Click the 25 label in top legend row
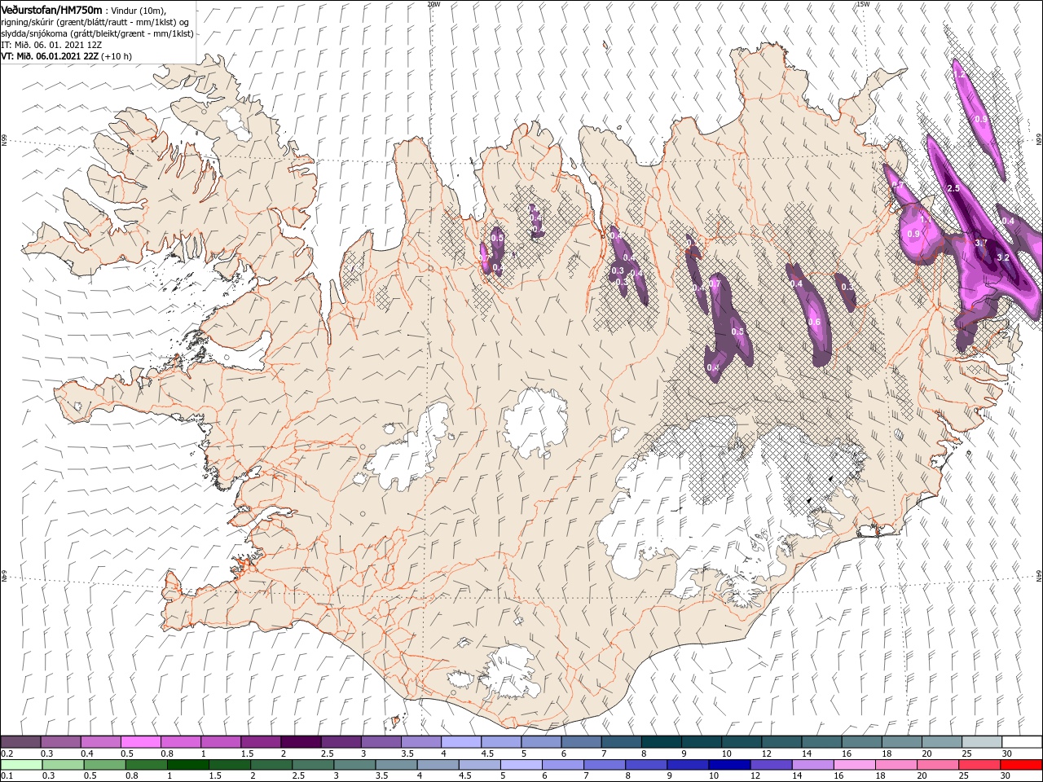The height and width of the screenshot is (782, 1043). (x=966, y=753)
